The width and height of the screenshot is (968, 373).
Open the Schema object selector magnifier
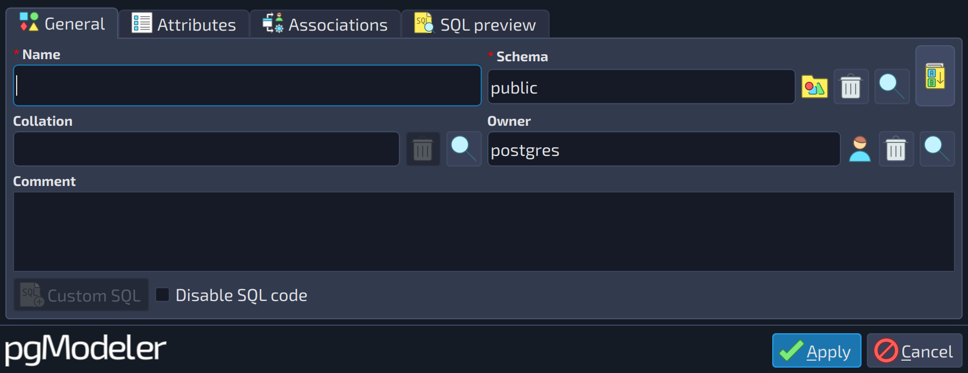892,87
